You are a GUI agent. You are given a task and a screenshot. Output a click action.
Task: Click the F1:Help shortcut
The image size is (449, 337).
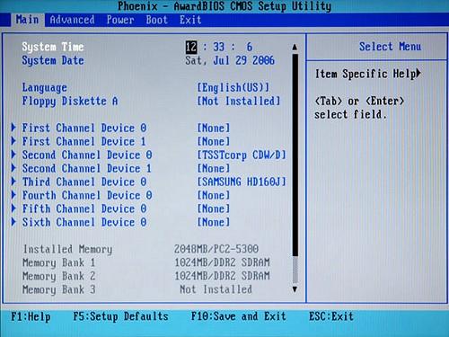pyautogui.click(x=31, y=316)
